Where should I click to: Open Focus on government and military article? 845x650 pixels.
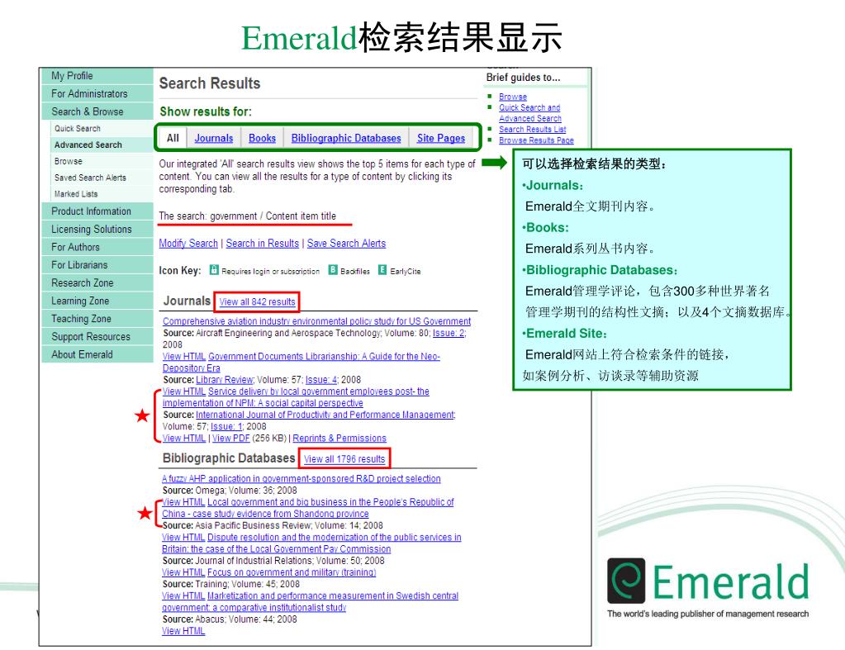(x=292, y=572)
